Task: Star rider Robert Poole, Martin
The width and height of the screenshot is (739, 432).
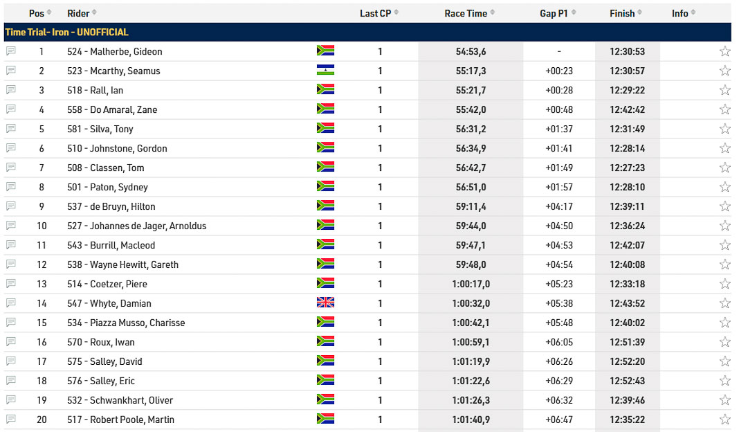Action: (724, 420)
